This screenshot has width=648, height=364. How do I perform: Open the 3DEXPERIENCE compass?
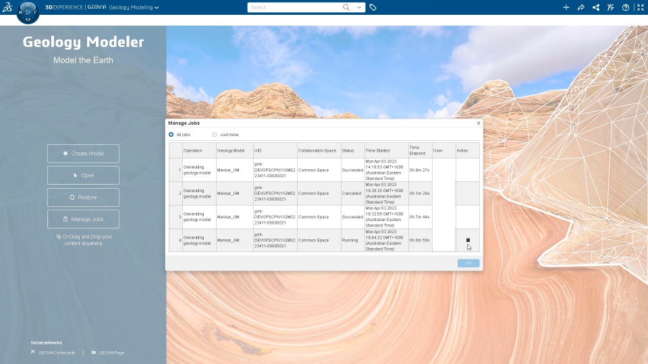point(28,12)
